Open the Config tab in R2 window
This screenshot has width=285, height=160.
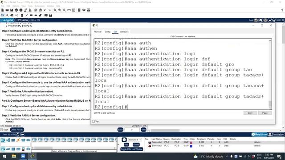[x=108, y=32]
